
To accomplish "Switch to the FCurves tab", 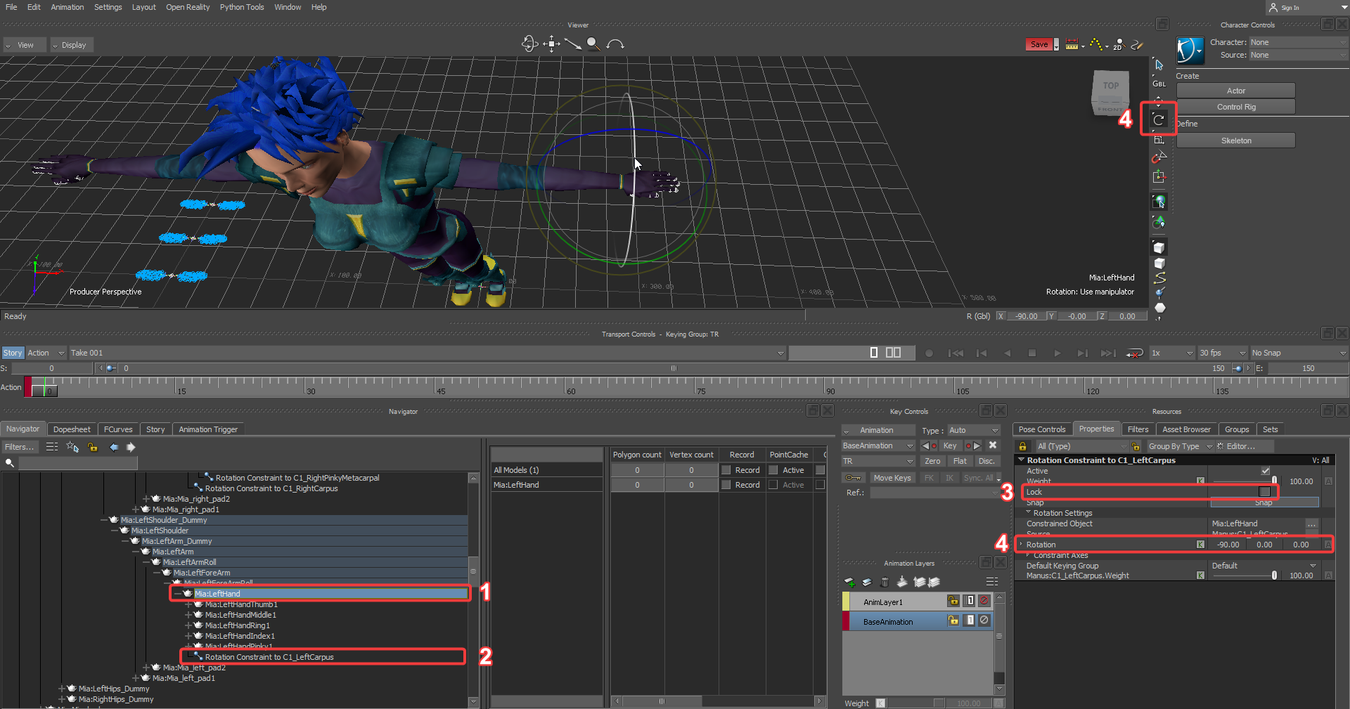I will click(118, 429).
